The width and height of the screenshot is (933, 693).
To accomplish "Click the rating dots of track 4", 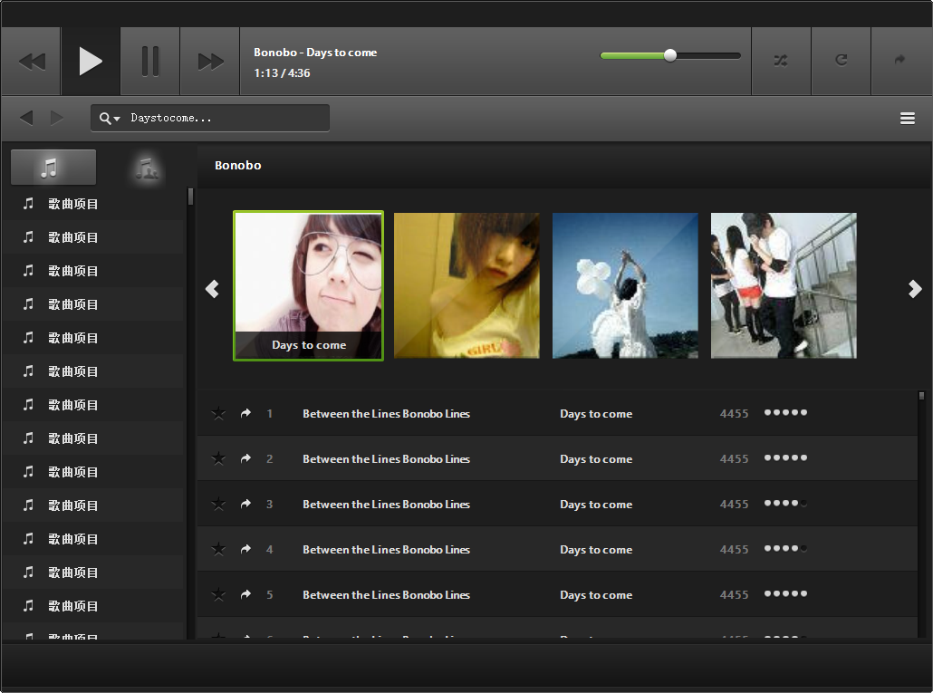I will [785, 548].
